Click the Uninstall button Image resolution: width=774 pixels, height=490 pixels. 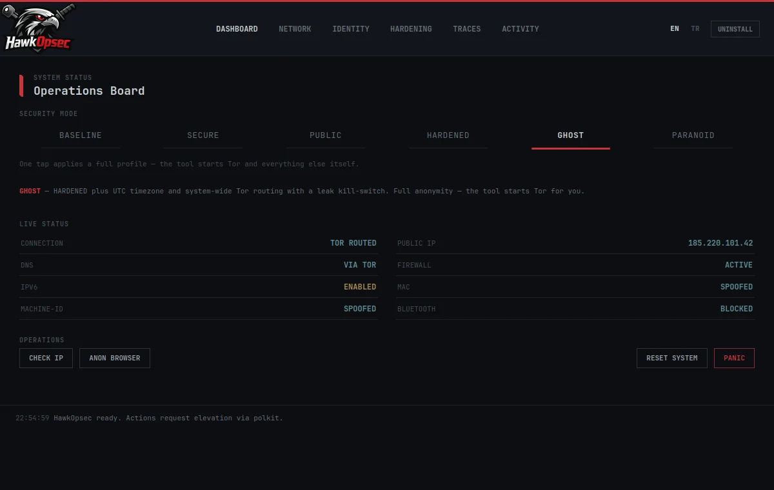point(735,29)
